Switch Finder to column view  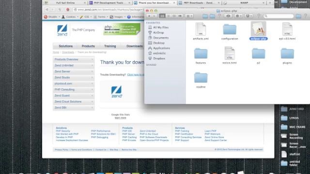point(174,16)
